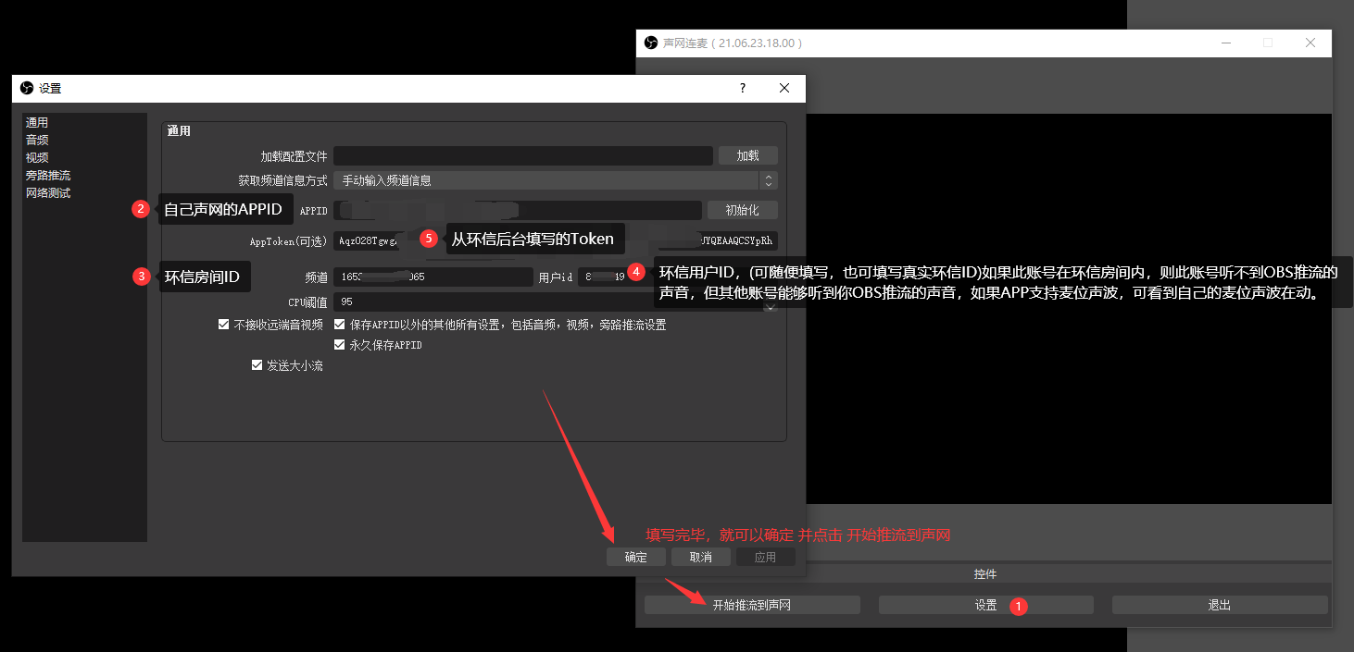
Task: Select 音频 in the settings sidebar
Action: [x=37, y=140]
